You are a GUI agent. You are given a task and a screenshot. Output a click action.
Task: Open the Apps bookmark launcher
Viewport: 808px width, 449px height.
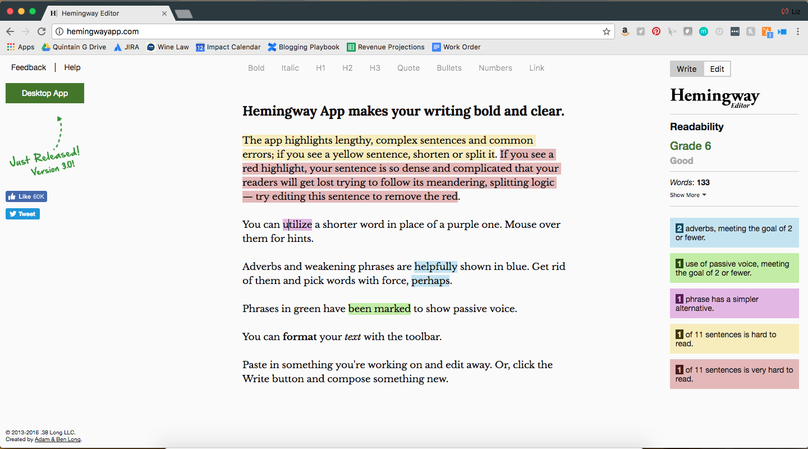(x=21, y=47)
